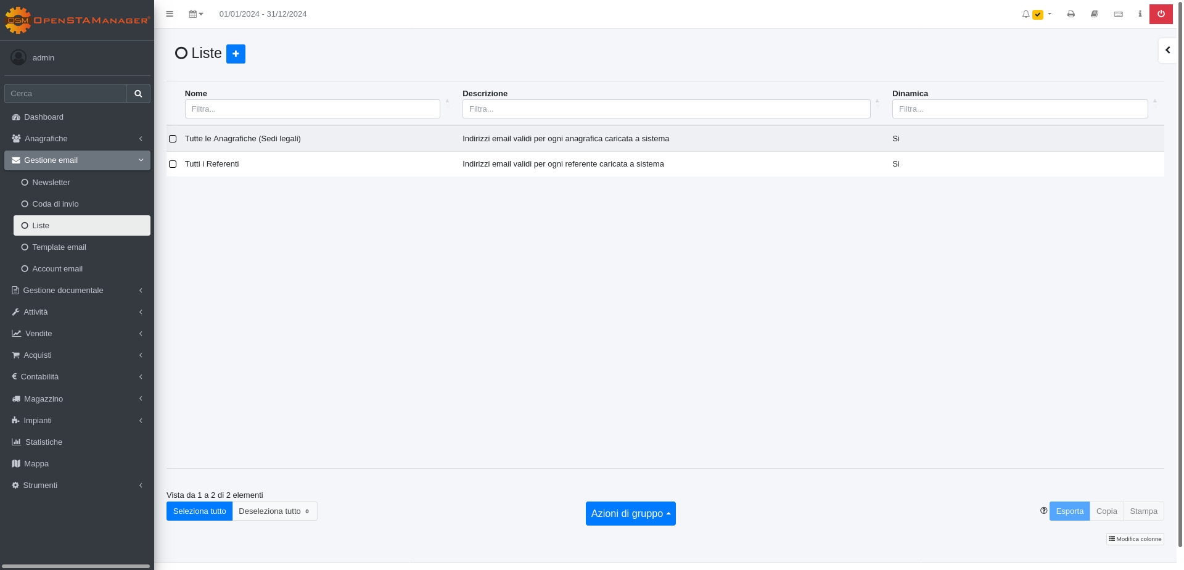Click the Descrizione filter input field

click(x=666, y=109)
